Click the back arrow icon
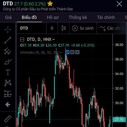This screenshot has width=127, height=127. click(x=8, y=104)
